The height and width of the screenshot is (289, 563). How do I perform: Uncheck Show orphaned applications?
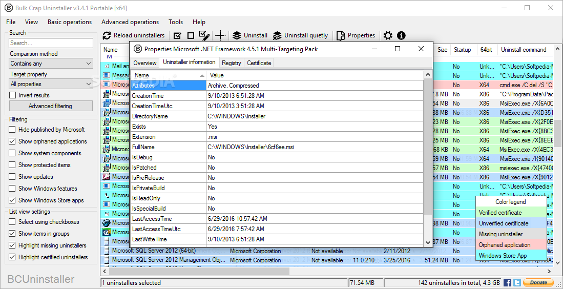12,141
